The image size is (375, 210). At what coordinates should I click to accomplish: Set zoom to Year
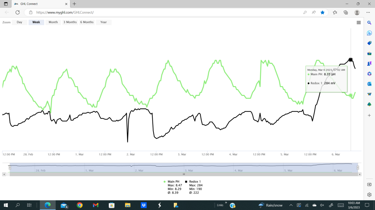coord(104,22)
